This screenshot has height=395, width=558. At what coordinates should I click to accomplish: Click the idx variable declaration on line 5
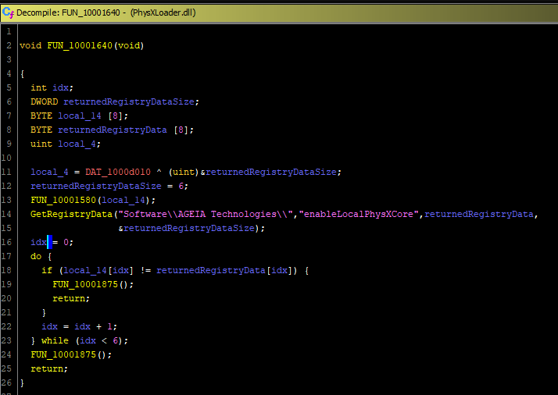[x=60, y=87]
